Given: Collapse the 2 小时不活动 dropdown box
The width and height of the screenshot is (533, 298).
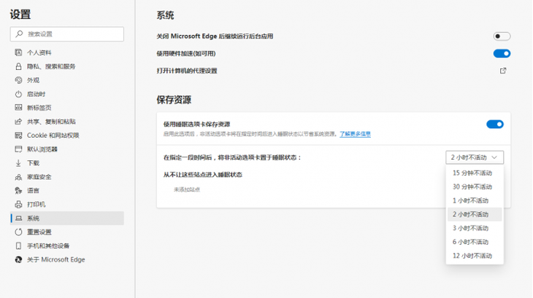Looking at the screenshot, I should coord(474,157).
